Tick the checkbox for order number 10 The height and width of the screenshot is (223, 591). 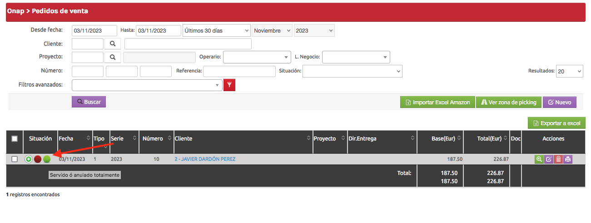coord(15,159)
